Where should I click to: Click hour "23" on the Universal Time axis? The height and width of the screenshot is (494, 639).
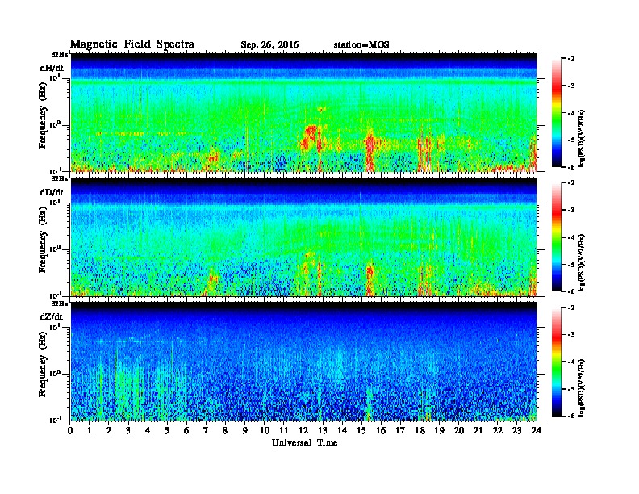516,431
